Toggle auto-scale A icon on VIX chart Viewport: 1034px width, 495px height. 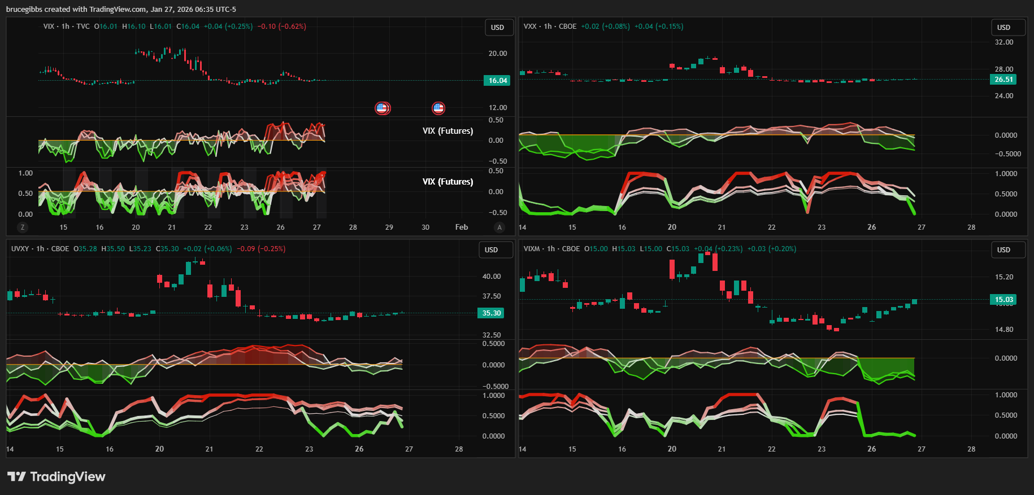(x=499, y=227)
